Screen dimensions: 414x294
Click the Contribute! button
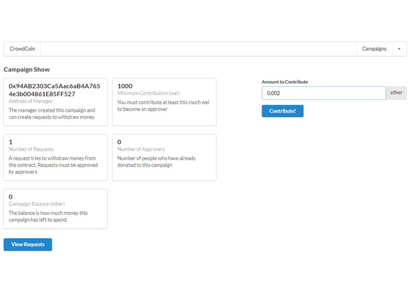(x=282, y=111)
